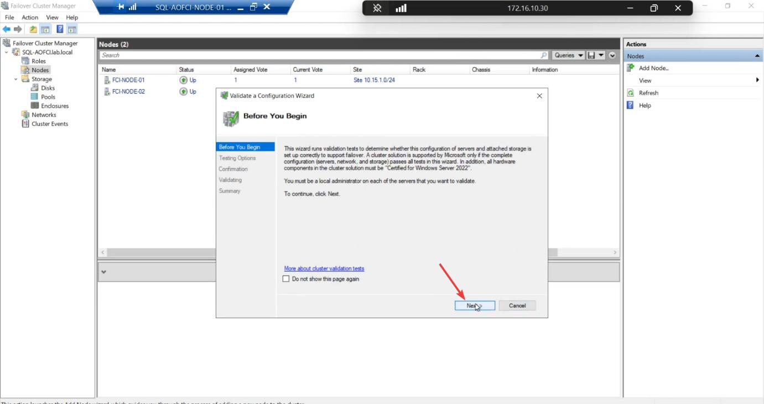Click the Up one level folder icon
The width and height of the screenshot is (764, 404).
33,29
